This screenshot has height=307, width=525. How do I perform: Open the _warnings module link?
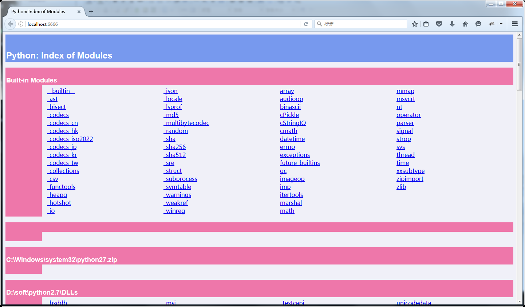[177, 195]
